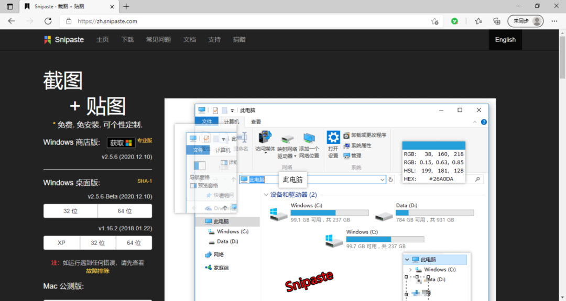Screen dimensions: 566x301
Task: Open the 文档 nav item
Action: pyautogui.click(x=190, y=40)
